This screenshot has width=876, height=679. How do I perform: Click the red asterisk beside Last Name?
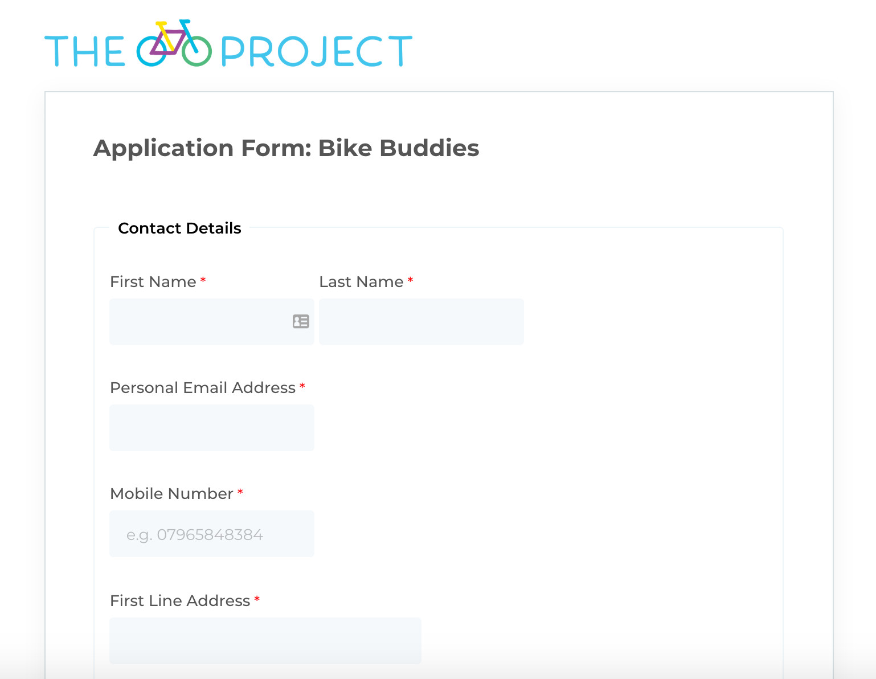[410, 280]
